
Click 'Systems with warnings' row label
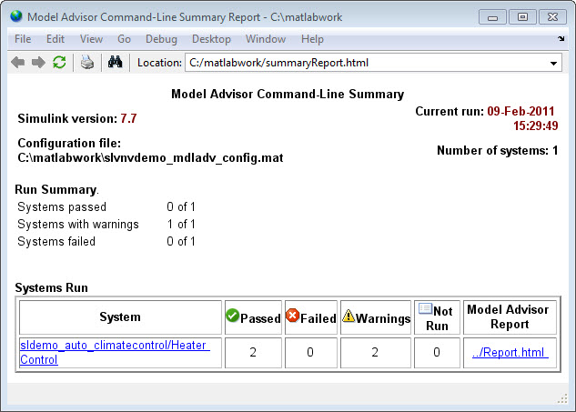[78, 224]
